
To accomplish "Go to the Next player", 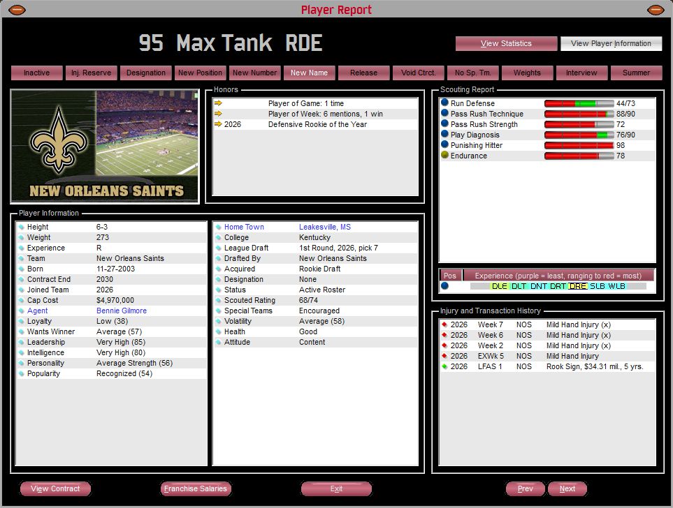I will point(567,489).
